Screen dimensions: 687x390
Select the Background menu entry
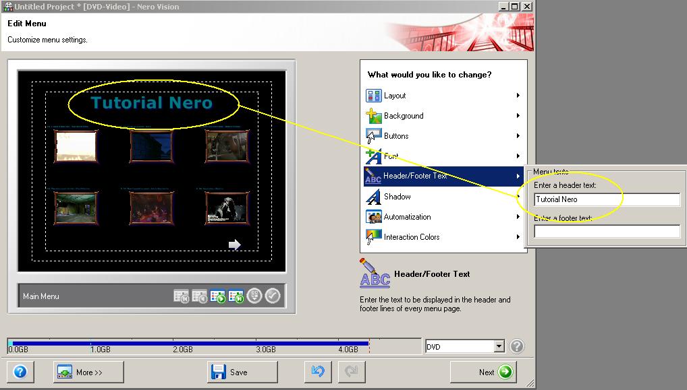point(443,115)
